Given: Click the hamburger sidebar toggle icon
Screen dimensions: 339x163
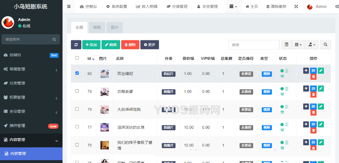Looking at the screenshot, I should pos(69,6).
